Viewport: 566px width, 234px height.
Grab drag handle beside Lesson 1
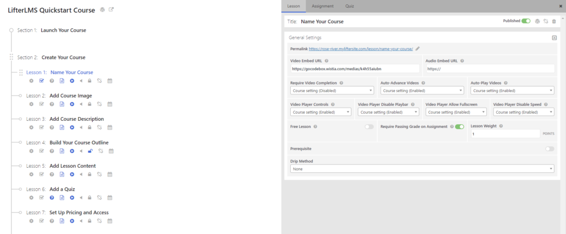pos(20,72)
